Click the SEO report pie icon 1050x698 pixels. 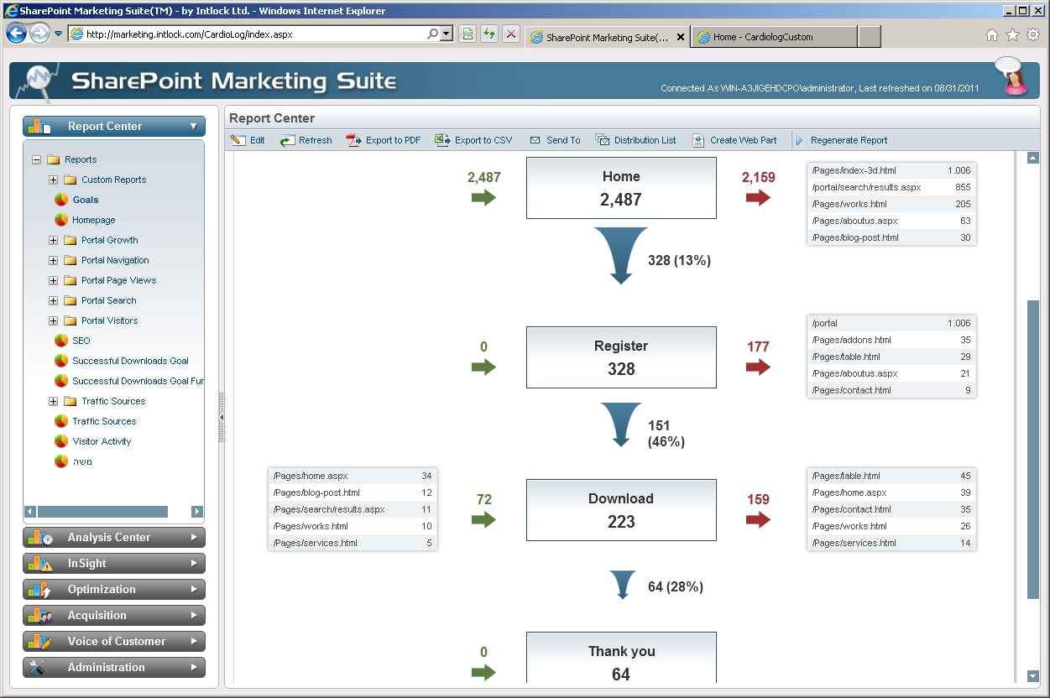coord(61,341)
